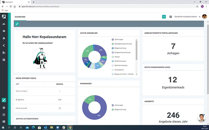Viewport: 209px width, 130px height.
Task: Open the support chat avatar bubble
Action: tap(201, 118)
